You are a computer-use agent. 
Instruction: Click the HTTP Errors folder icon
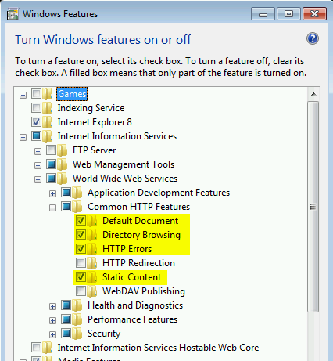(92, 249)
